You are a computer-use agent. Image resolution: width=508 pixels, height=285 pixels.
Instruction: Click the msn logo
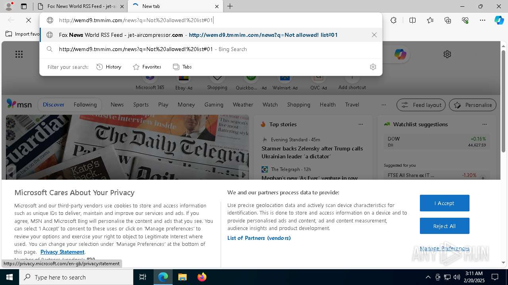19,104
